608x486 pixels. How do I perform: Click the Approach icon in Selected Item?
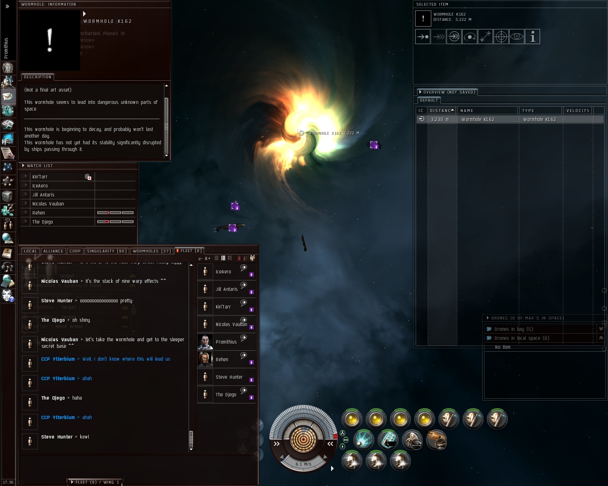click(423, 37)
